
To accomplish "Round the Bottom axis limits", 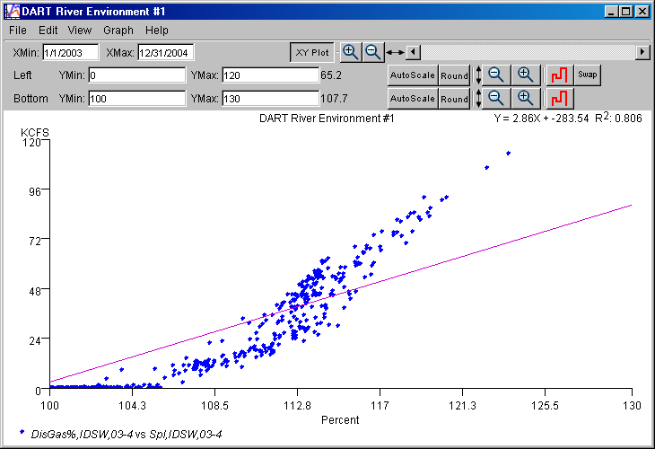I will pos(454,98).
